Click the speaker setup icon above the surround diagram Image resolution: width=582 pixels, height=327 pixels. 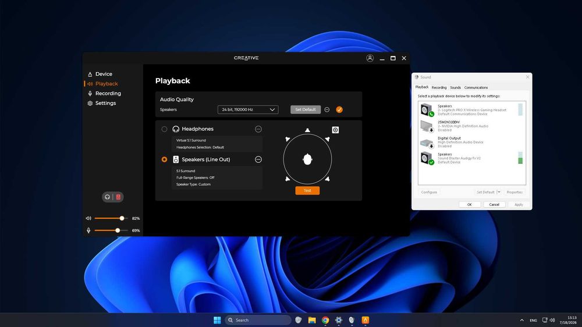(335, 130)
